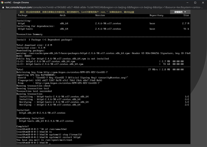
Task: Click the Userid CentOS-7 Key line
Action: tap(73, 78)
